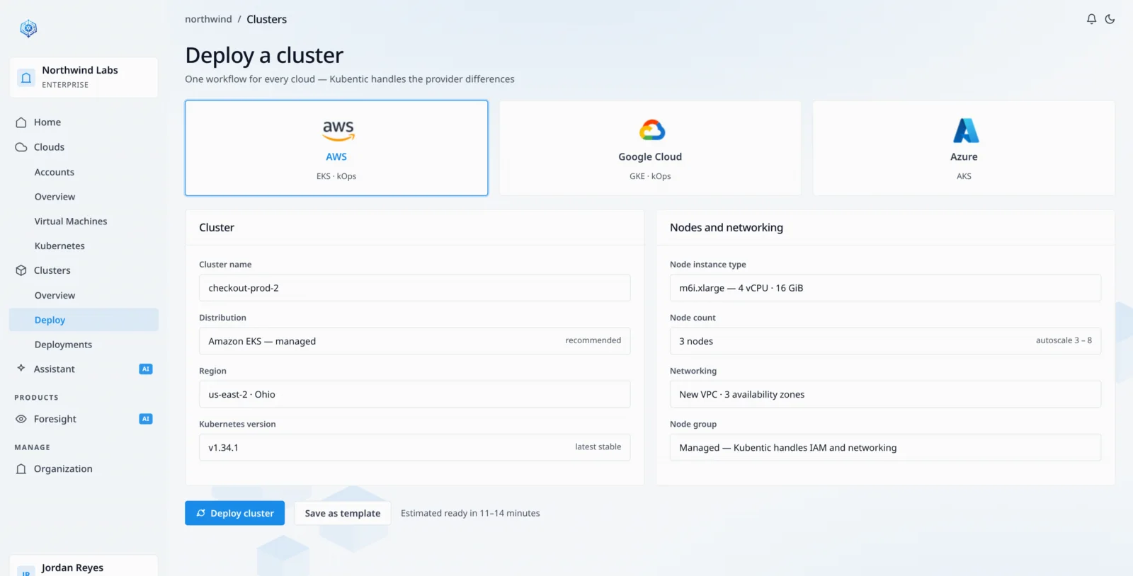The image size is (1133, 576).
Task: Go to Home in the sidebar
Action: coord(84,122)
